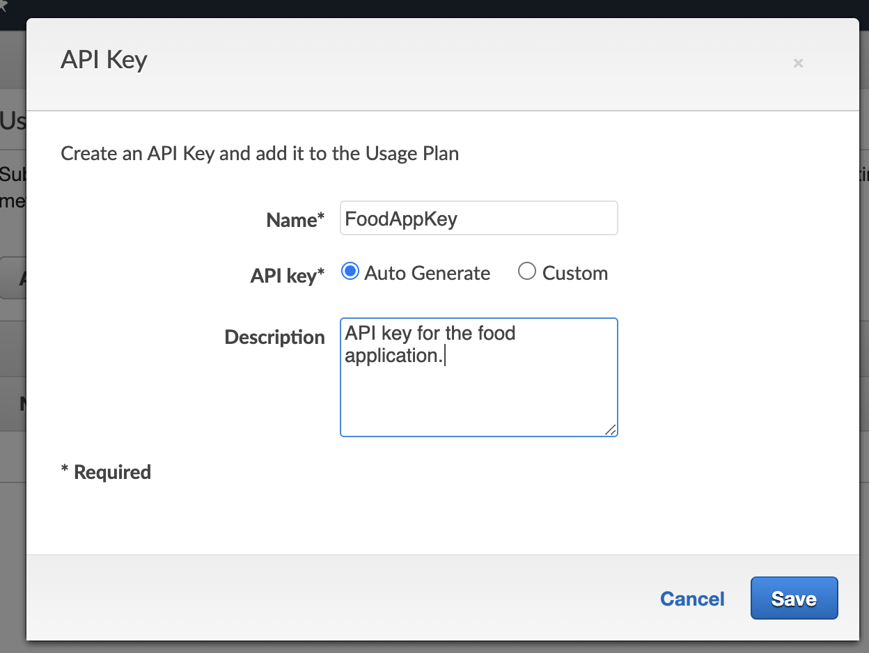Click the drag-resize corner of the Description field
Screen dimensions: 869x653
[611, 430]
